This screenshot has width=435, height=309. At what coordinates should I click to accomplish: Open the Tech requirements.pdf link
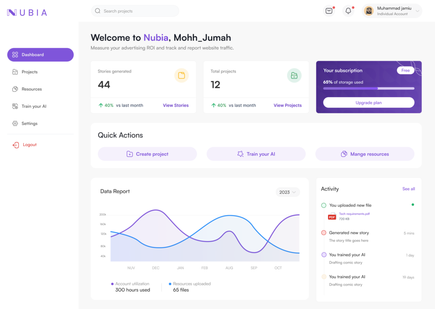(x=354, y=213)
